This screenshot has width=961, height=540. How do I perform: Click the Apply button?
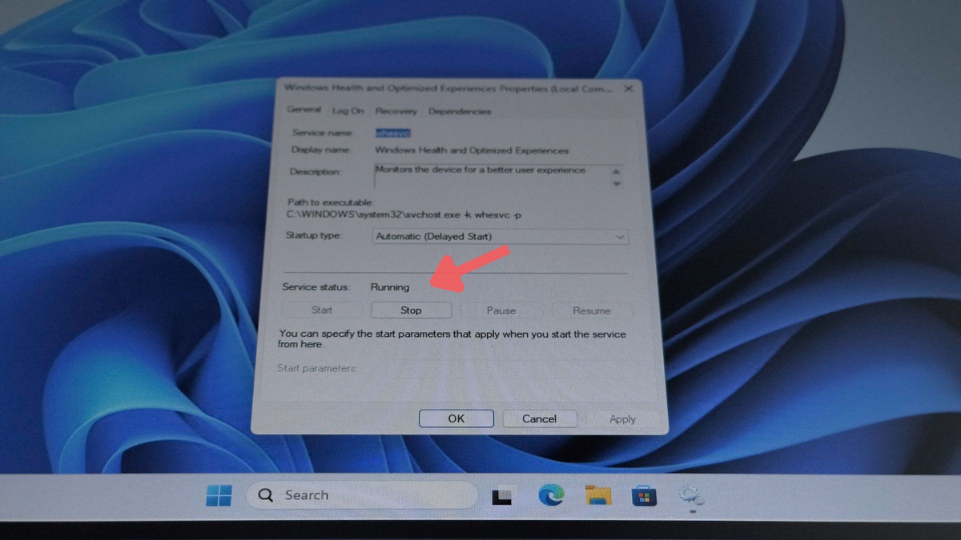(622, 419)
